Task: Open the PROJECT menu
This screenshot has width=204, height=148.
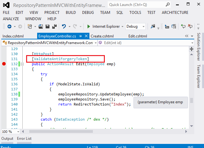Action: click(x=52, y=13)
